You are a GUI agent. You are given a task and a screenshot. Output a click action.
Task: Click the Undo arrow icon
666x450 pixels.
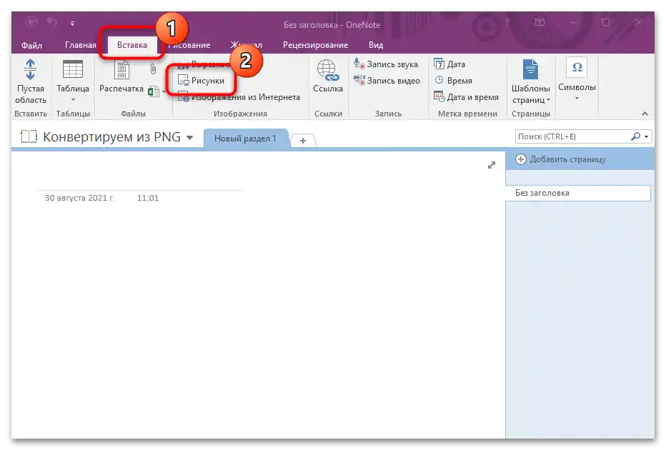pyautogui.click(x=52, y=21)
